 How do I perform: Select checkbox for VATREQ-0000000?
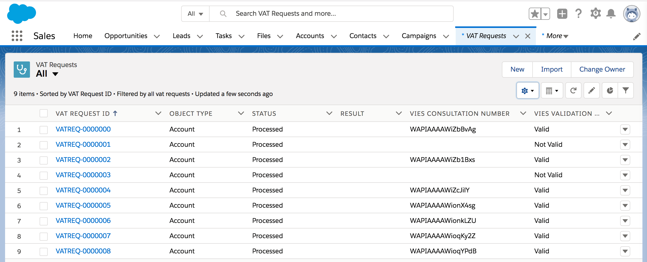tap(44, 130)
